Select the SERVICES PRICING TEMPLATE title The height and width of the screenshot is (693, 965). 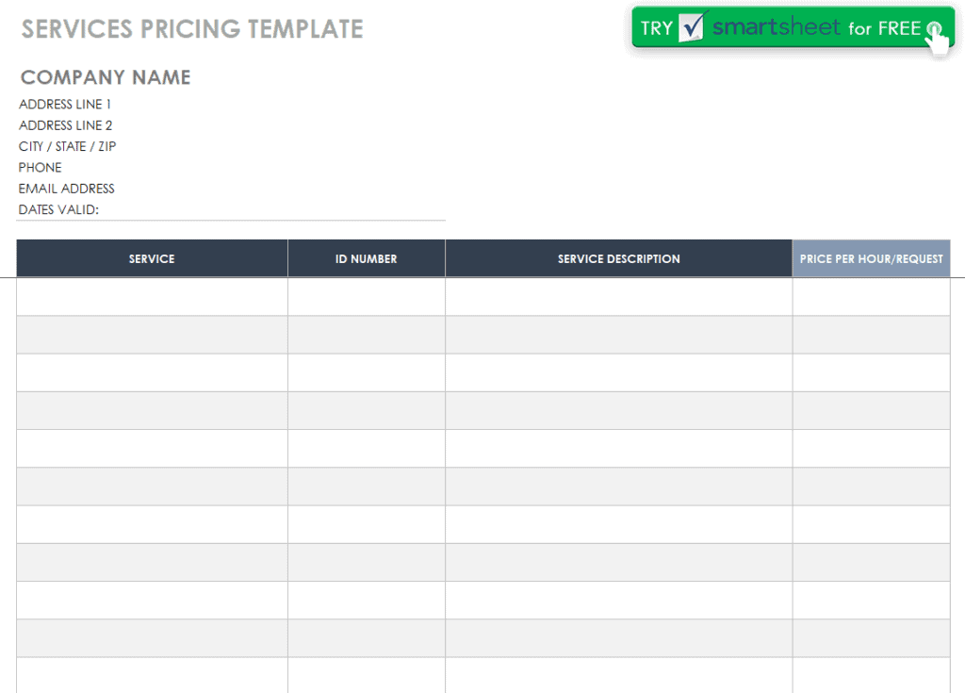tap(192, 29)
